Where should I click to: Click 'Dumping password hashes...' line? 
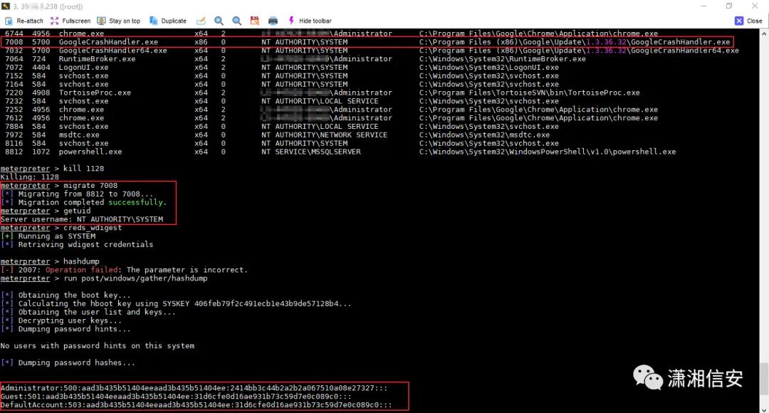tap(68, 362)
